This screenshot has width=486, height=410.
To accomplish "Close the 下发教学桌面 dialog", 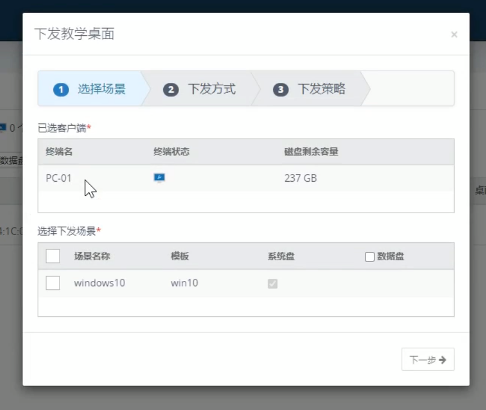I will (x=454, y=35).
